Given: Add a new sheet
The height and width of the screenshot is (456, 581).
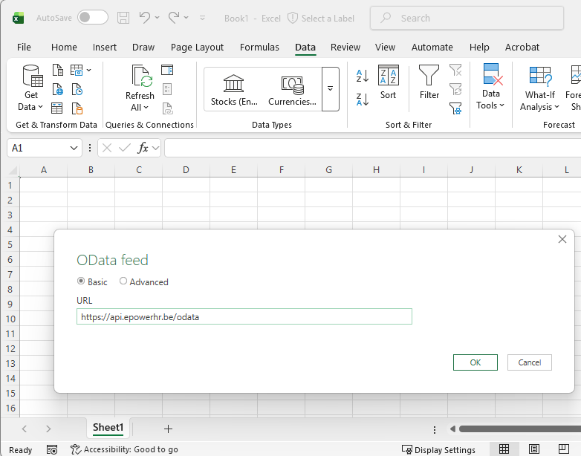Looking at the screenshot, I should [x=168, y=429].
